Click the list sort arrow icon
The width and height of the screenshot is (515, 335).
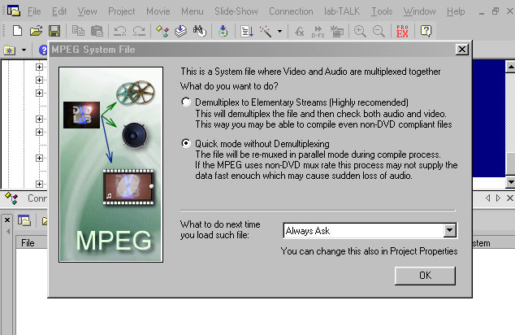[x=247, y=32]
